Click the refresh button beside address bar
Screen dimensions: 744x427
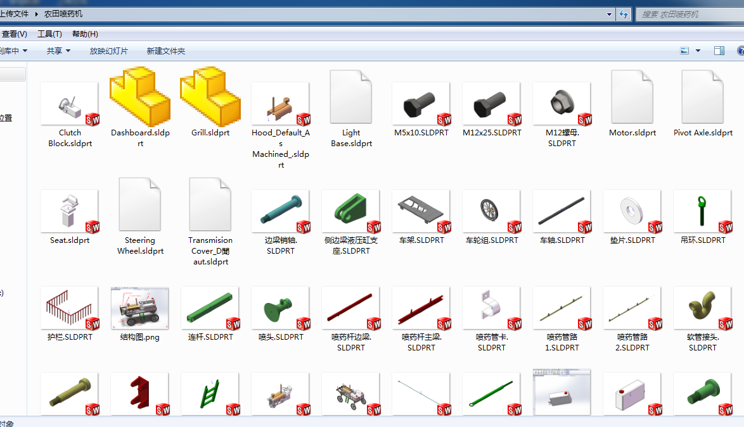pyautogui.click(x=624, y=14)
